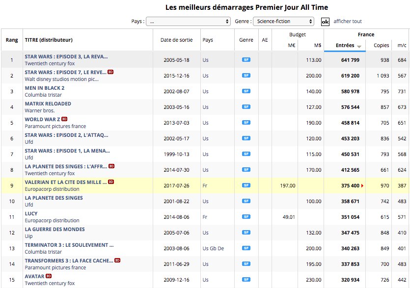Screen dimensions: 410x288
Task: Click the Genre column header
Action: pos(246,40)
